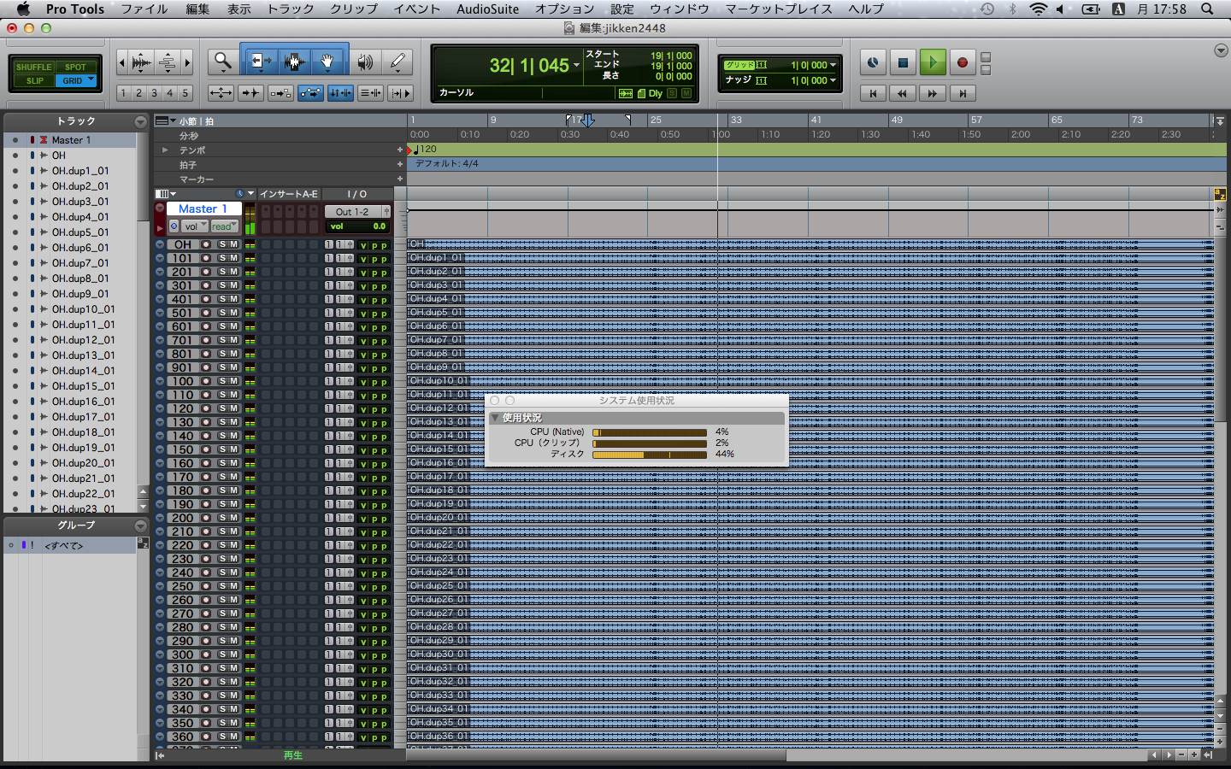Toggle Insertion Follows Playback button
The image size is (1231, 769).
(x=400, y=93)
